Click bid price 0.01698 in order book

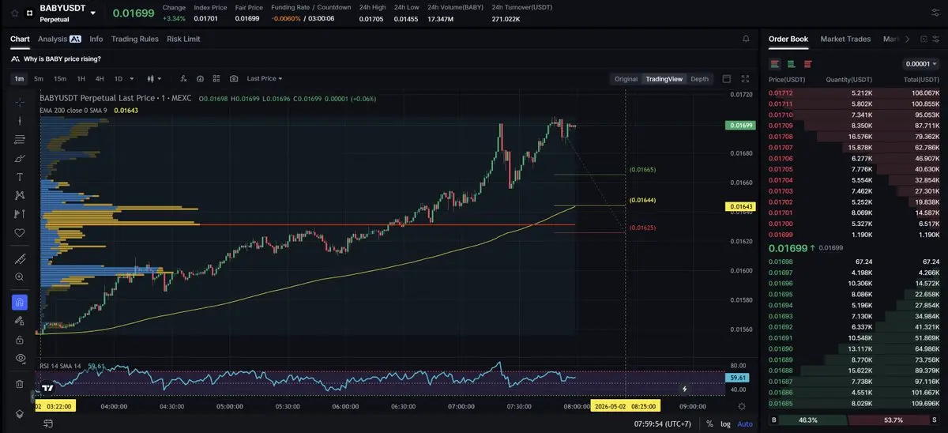click(781, 262)
